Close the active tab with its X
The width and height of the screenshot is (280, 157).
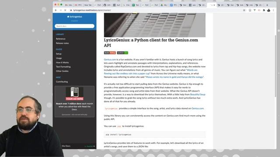pyautogui.click(x=214, y=5)
